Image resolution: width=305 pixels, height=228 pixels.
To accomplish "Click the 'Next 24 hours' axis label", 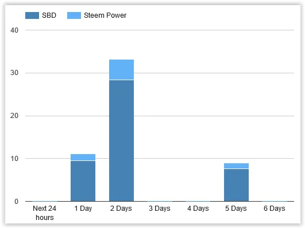I will click(45, 213).
